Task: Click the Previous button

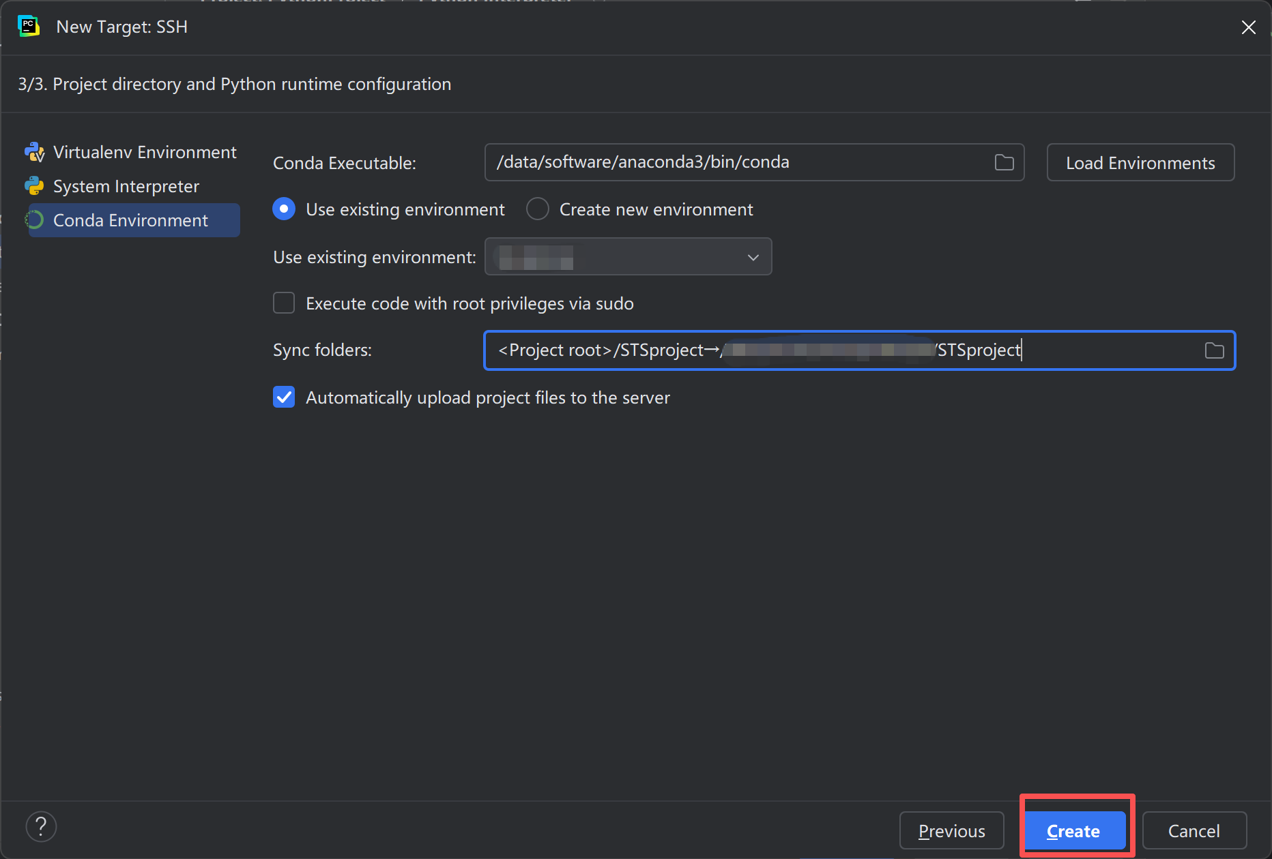Action: pos(951,830)
